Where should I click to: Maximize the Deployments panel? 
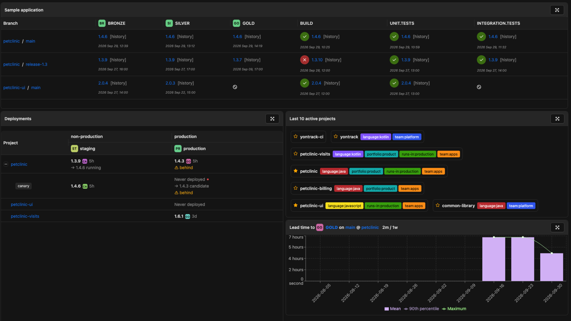pos(272,119)
